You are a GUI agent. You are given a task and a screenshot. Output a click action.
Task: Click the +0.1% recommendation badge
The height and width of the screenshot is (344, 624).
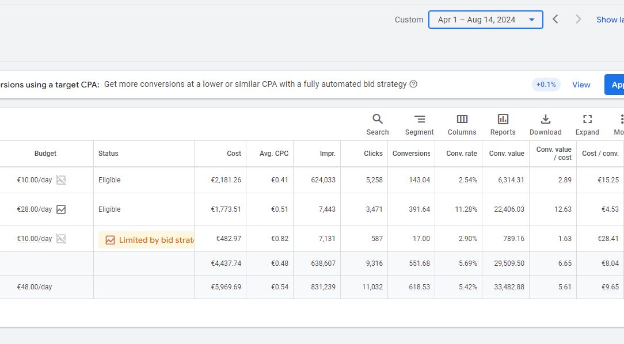[x=546, y=85]
